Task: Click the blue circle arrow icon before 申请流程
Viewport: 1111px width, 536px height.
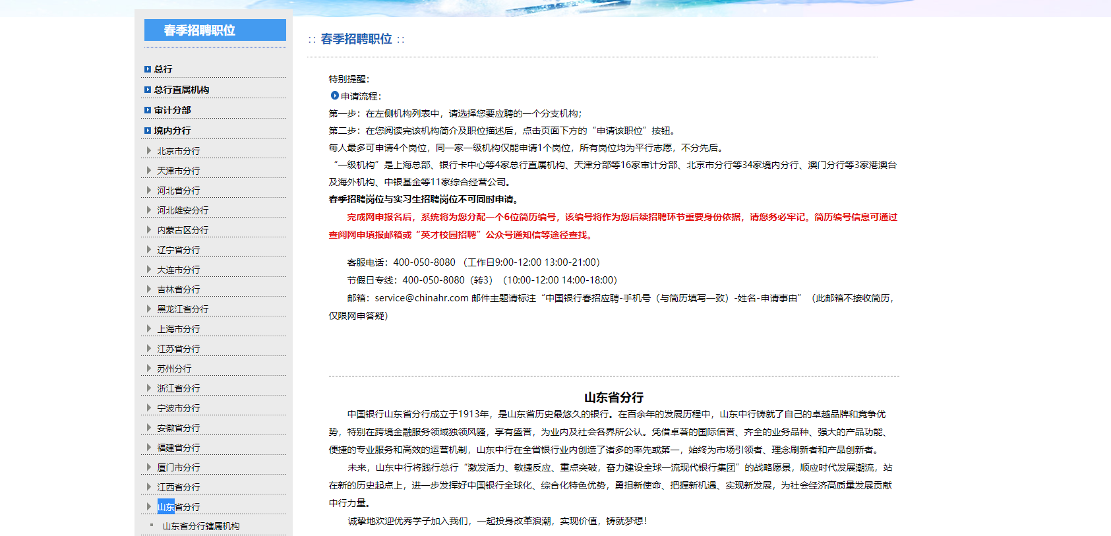Action: 334,96
